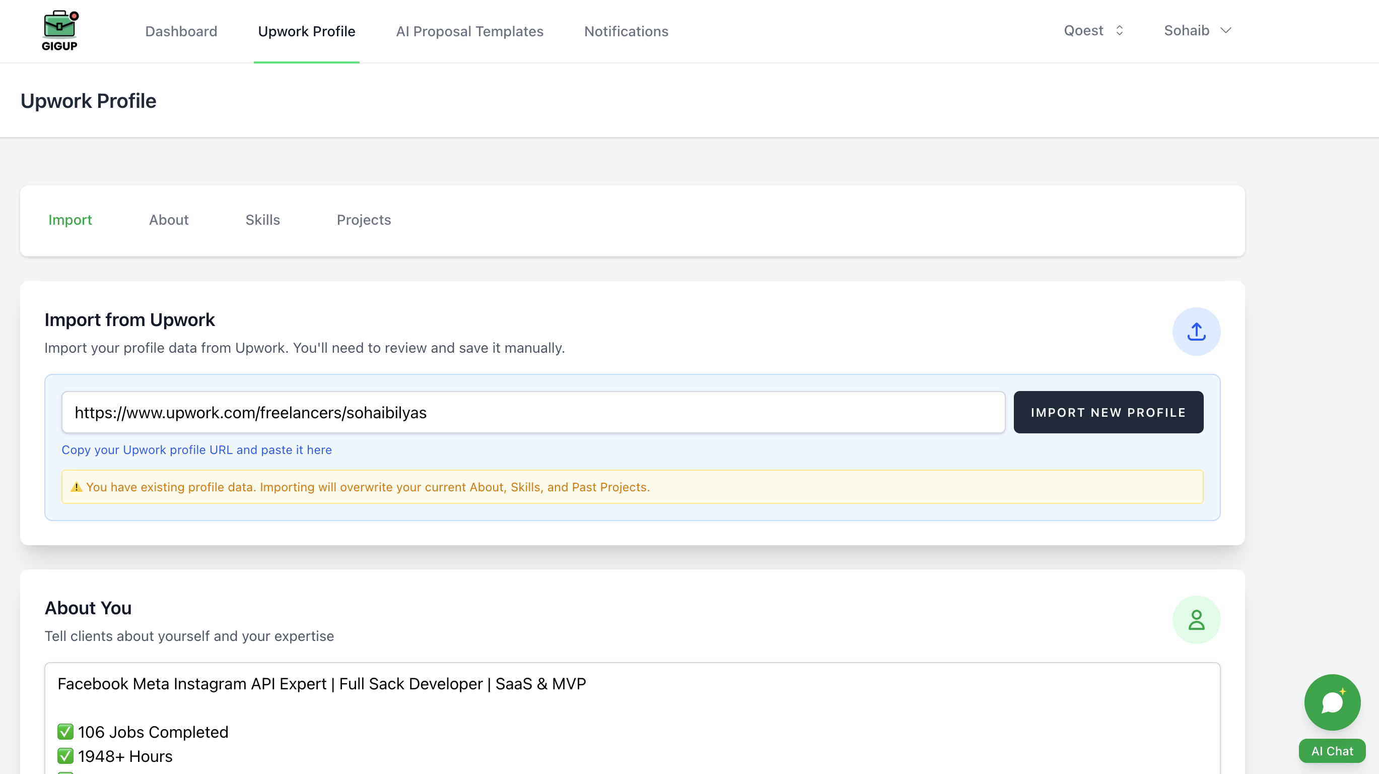1379x774 pixels.
Task: Open the AI Chat bubble icon
Action: [x=1332, y=702]
